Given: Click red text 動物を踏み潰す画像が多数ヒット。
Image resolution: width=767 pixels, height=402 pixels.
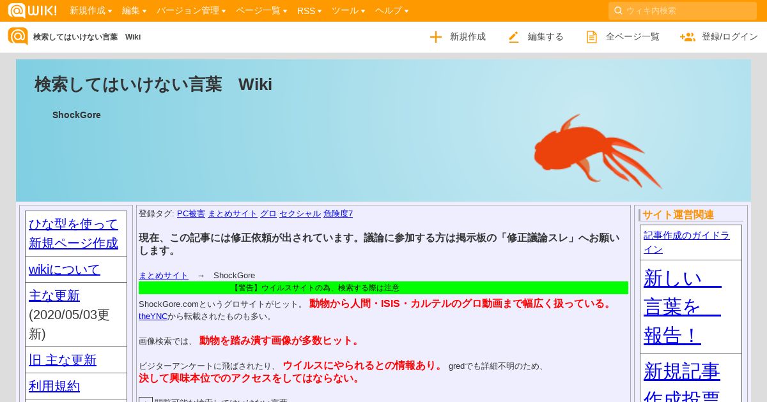Looking at the screenshot, I should [280, 341].
